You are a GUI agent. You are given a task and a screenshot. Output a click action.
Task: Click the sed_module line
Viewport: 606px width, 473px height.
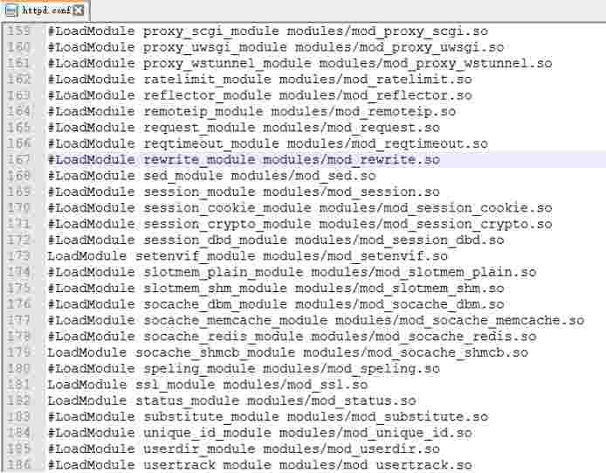211,176
